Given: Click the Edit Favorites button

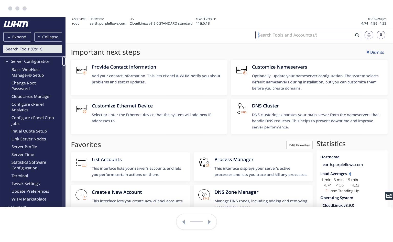Looking at the screenshot, I should 299,145.
